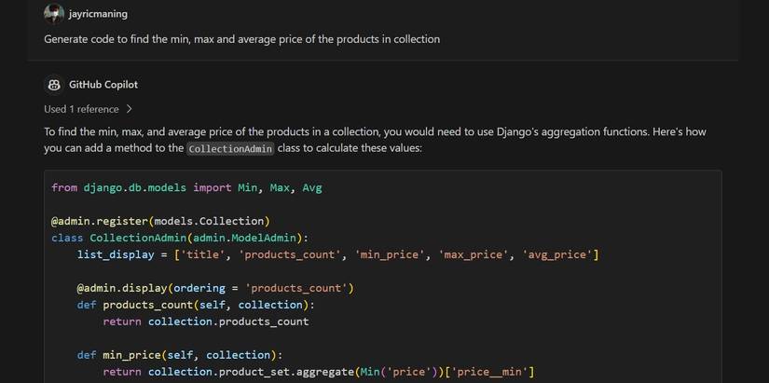Click the list_display variable name

click(116, 254)
